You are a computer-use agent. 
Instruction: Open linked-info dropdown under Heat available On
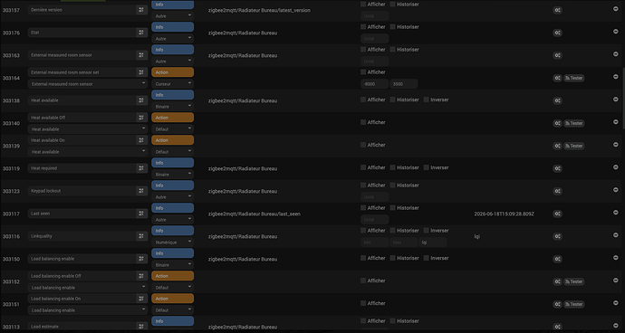pyautogui.click(x=88, y=152)
